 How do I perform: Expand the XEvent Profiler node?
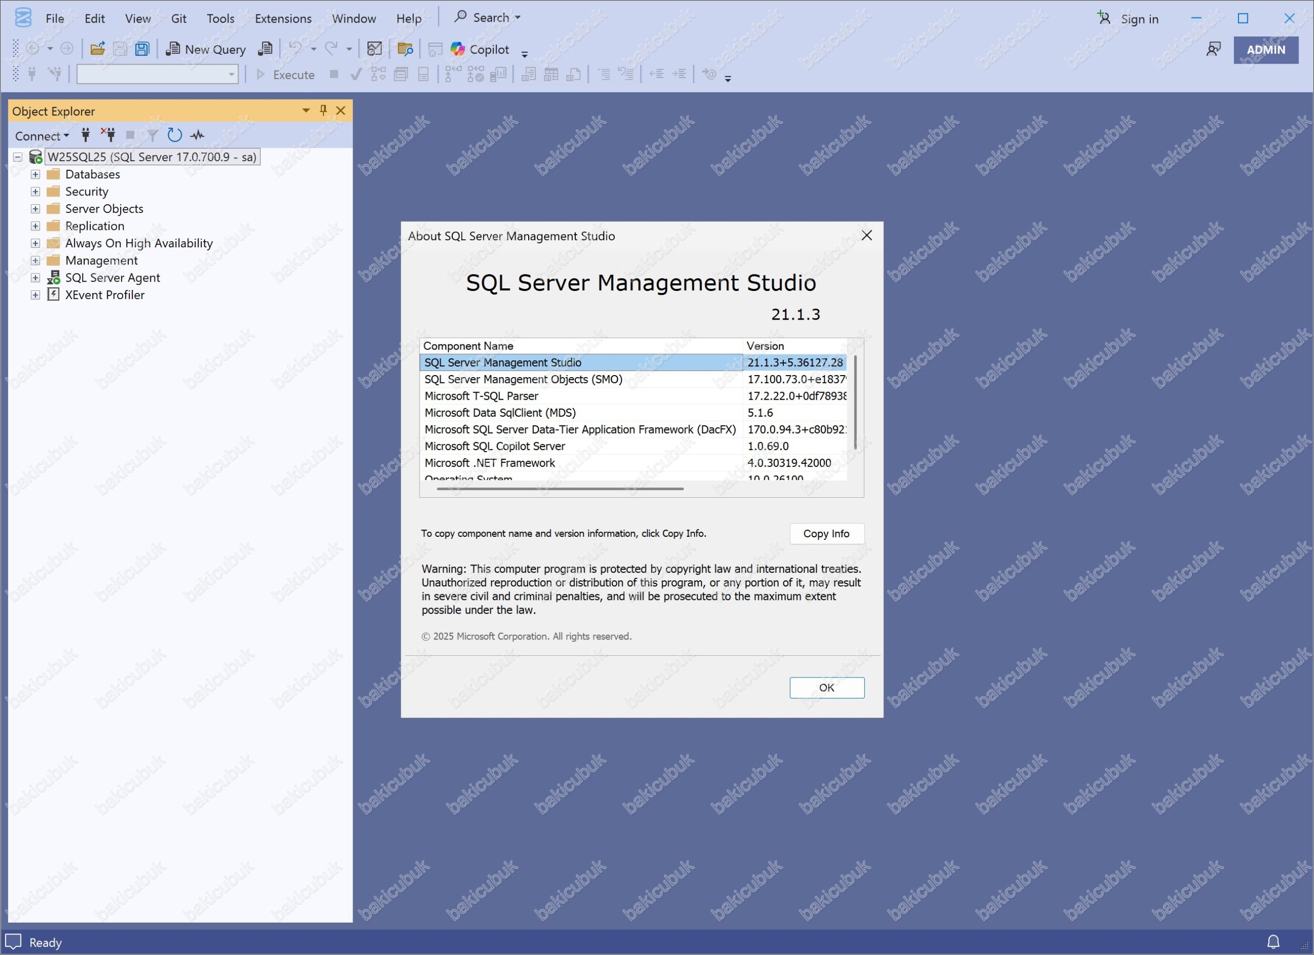(x=35, y=296)
